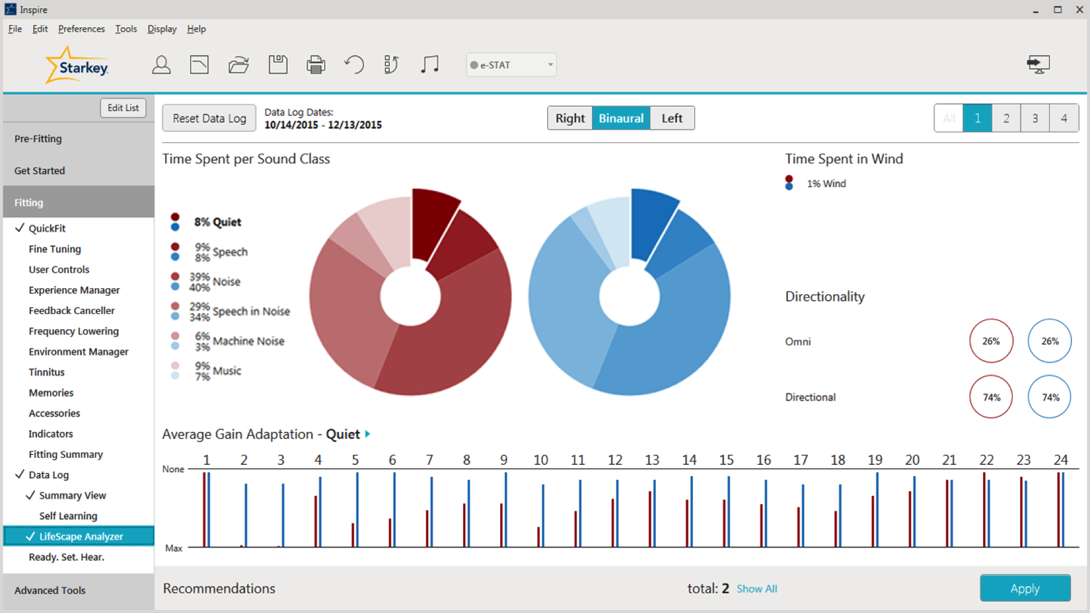Screen dimensions: 1090x613
Task: Switch to memory 4
Action: pyautogui.click(x=1064, y=118)
